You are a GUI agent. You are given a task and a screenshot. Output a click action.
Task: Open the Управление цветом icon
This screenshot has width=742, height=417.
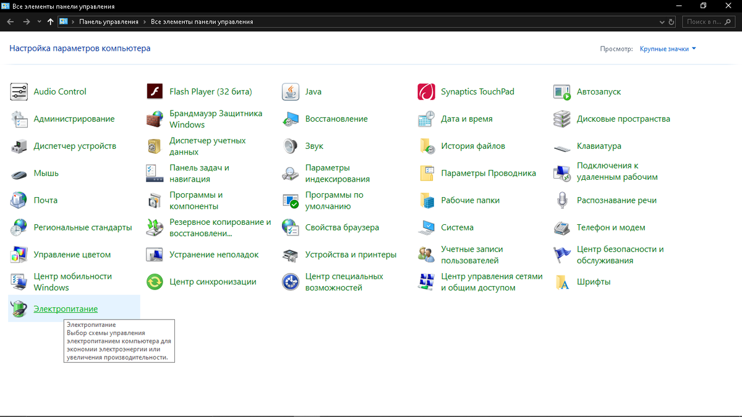pyautogui.click(x=19, y=255)
